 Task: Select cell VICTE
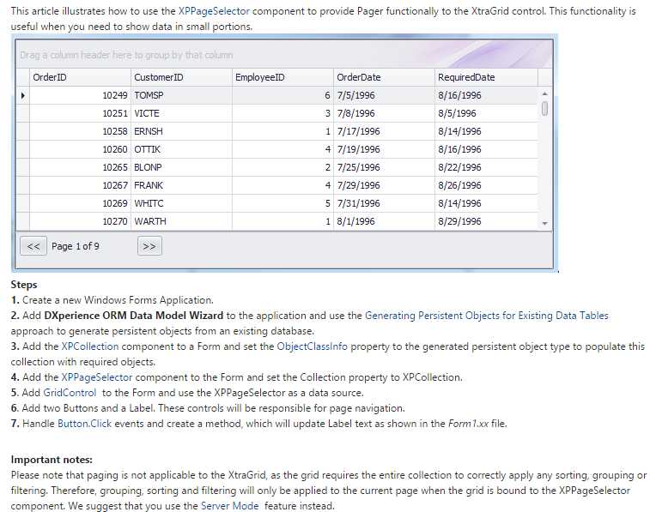pos(181,113)
